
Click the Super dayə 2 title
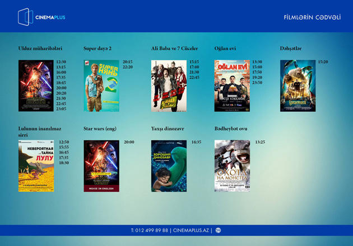pyautogui.click(x=97, y=49)
